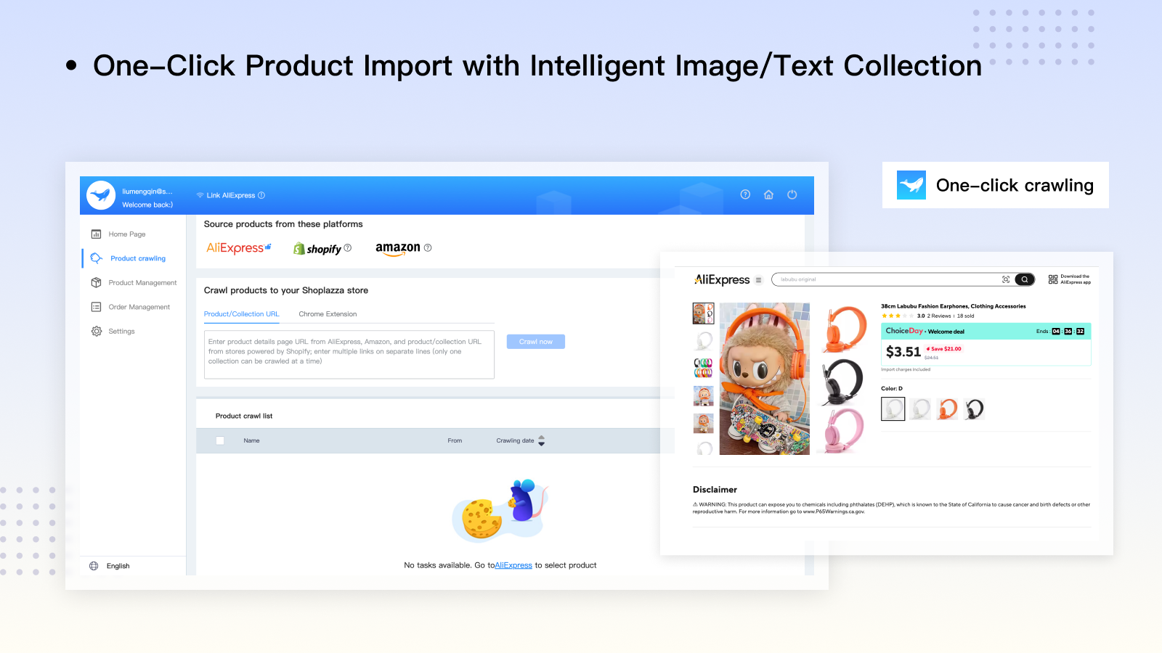Select the black headphone color swatch

pos(975,409)
